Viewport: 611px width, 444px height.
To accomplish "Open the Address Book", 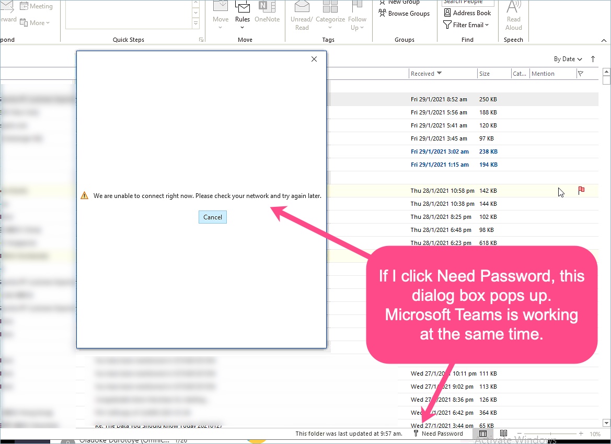I will pos(467,13).
